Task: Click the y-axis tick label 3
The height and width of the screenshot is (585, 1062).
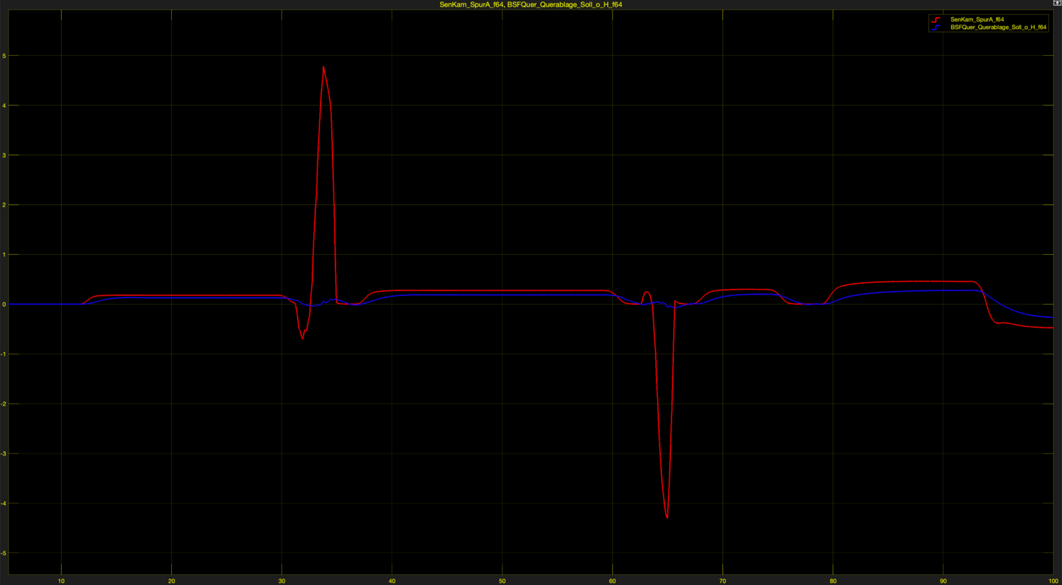Action: 4,155
